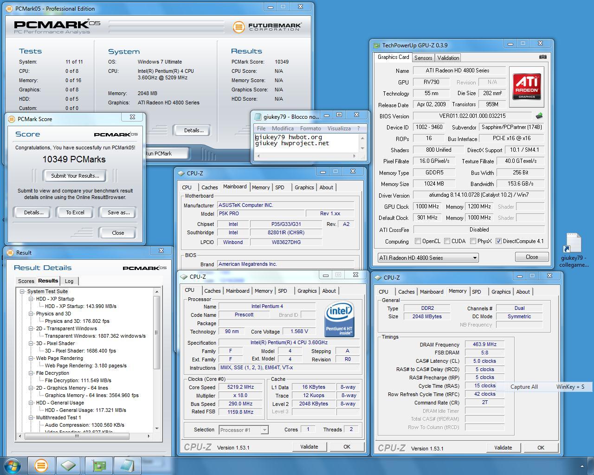Open the Formato menu in Notepad
This screenshot has width=594, height=475.
[x=310, y=128]
